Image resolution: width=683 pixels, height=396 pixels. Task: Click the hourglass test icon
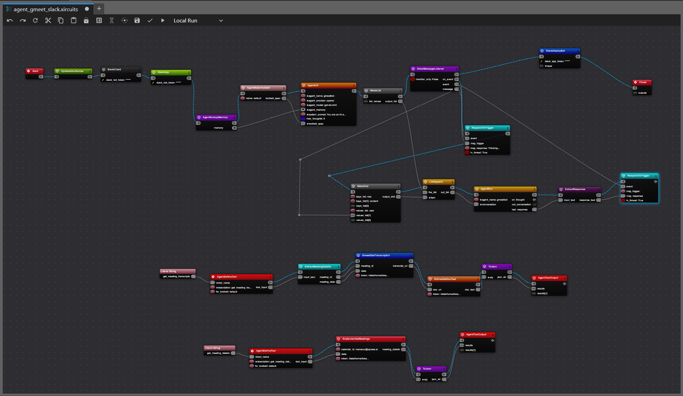112,20
